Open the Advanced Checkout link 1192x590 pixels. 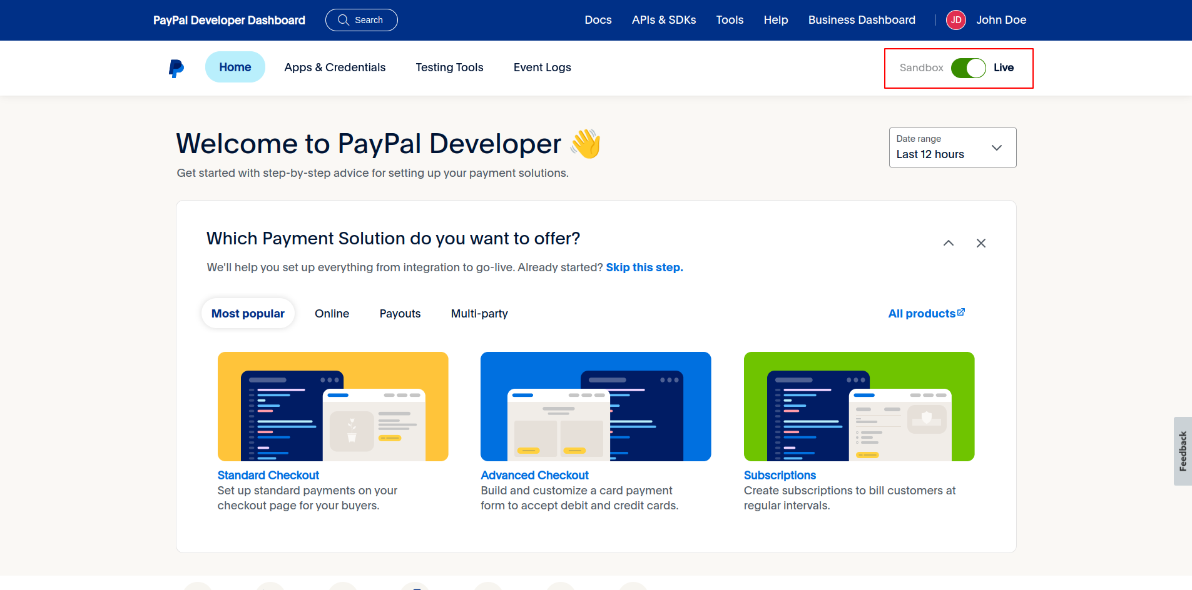(534, 475)
